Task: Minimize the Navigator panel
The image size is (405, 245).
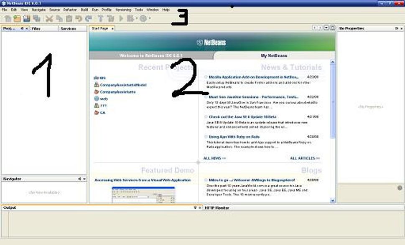Action: (x=79, y=179)
